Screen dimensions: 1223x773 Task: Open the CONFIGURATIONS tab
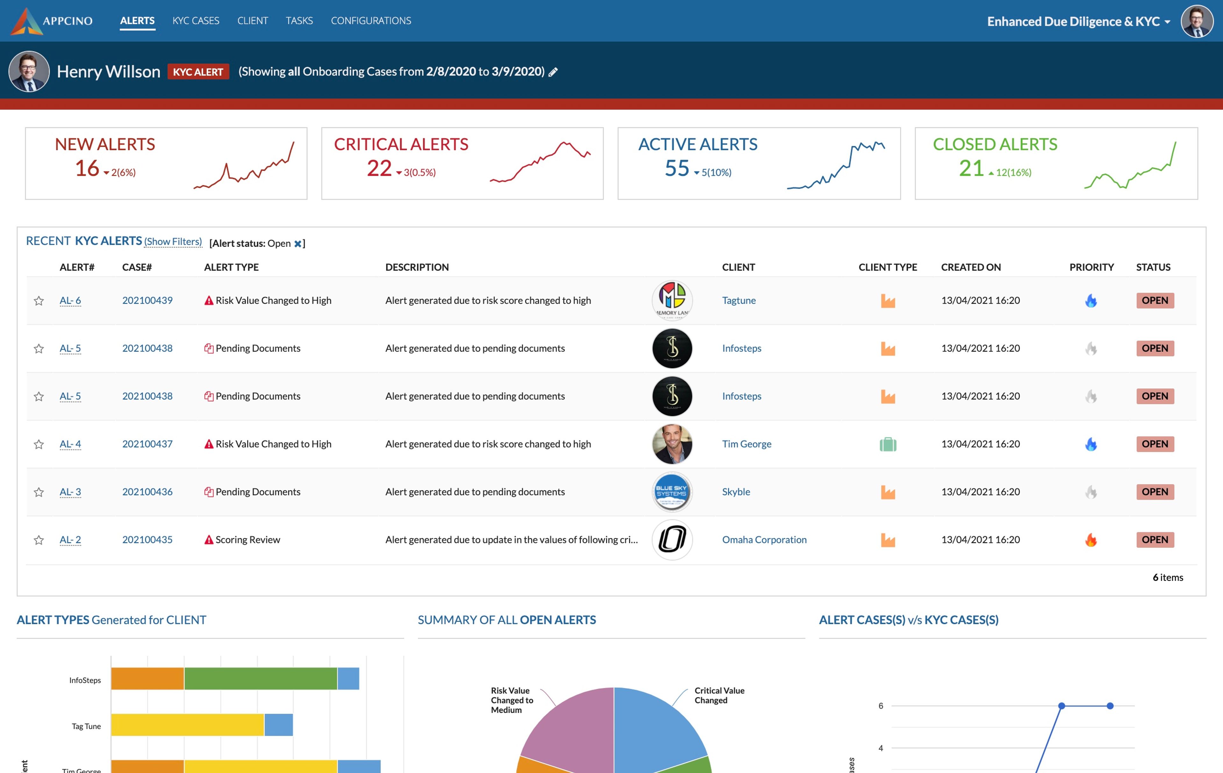click(x=371, y=21)
